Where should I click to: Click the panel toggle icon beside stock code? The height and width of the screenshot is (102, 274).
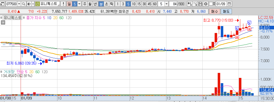[3, 4]
